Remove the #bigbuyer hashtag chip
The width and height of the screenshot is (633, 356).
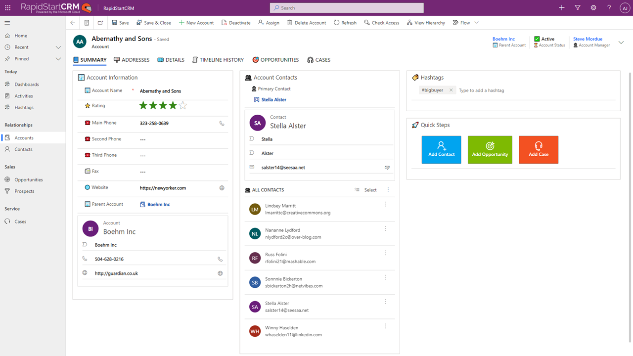[451, 90]
